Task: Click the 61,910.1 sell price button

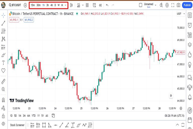Action: coord(14,20)
